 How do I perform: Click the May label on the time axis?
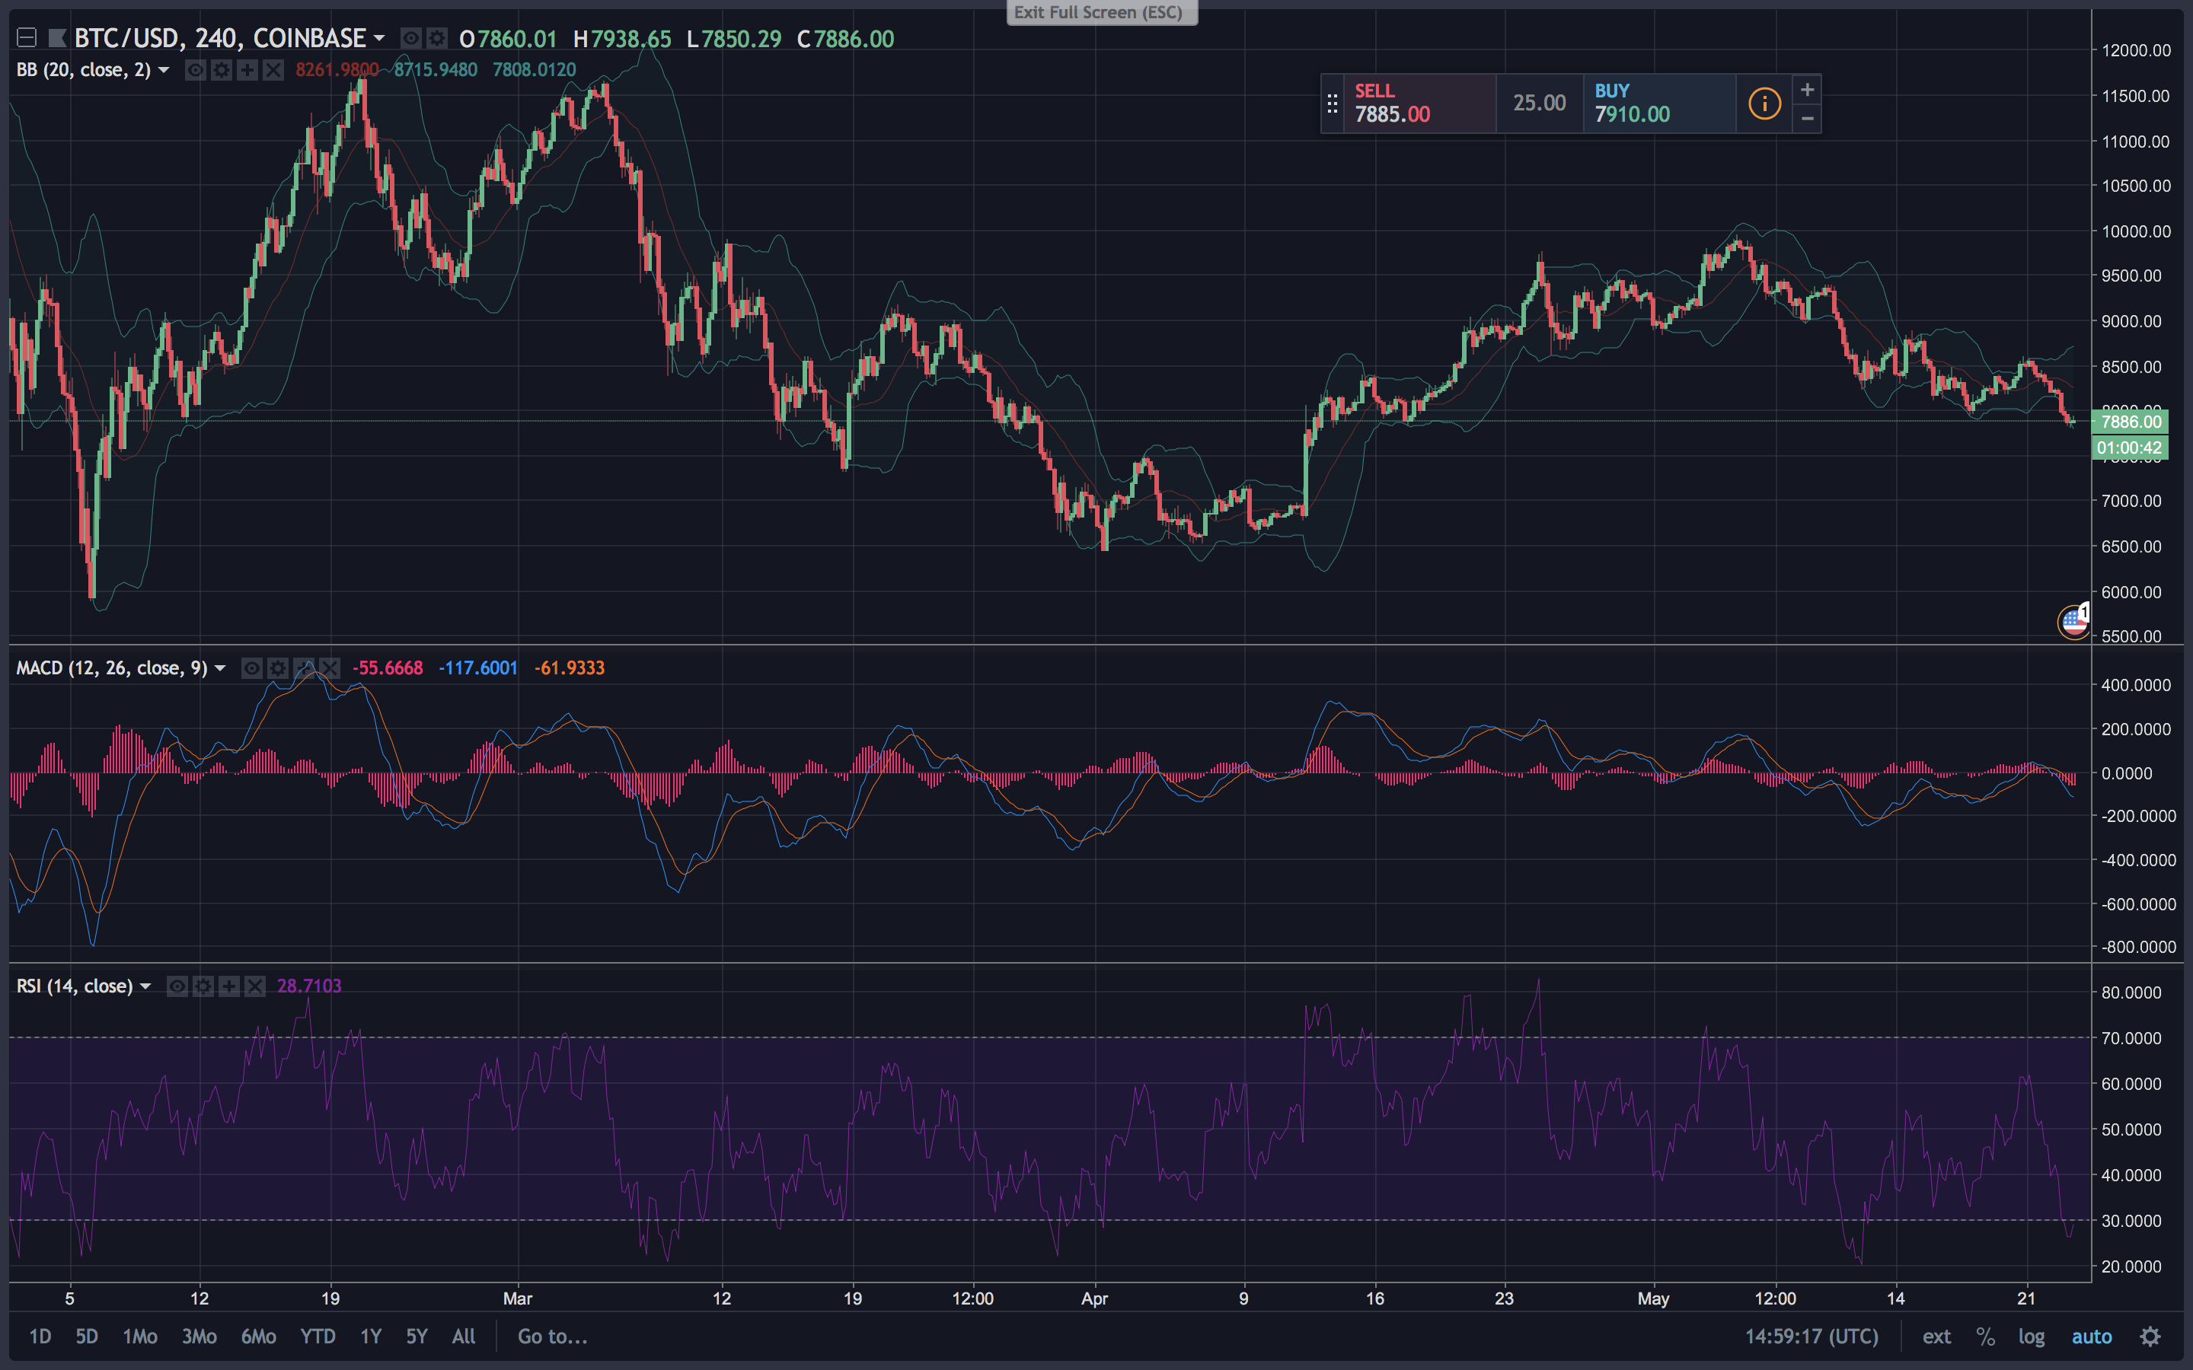tap(1653, 1298)
